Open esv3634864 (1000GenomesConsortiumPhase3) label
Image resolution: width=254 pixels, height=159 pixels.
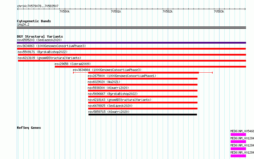coord(107,70)
